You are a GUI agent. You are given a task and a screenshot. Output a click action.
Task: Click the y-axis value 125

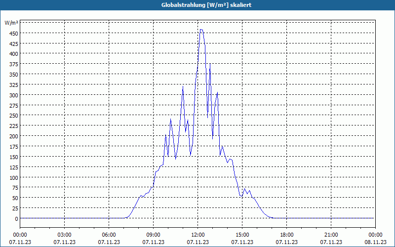click(x=13, y=167)
